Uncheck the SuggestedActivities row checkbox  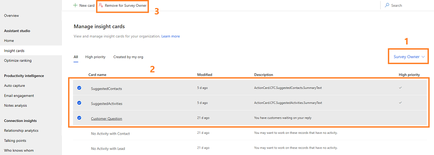click(79, 102)
